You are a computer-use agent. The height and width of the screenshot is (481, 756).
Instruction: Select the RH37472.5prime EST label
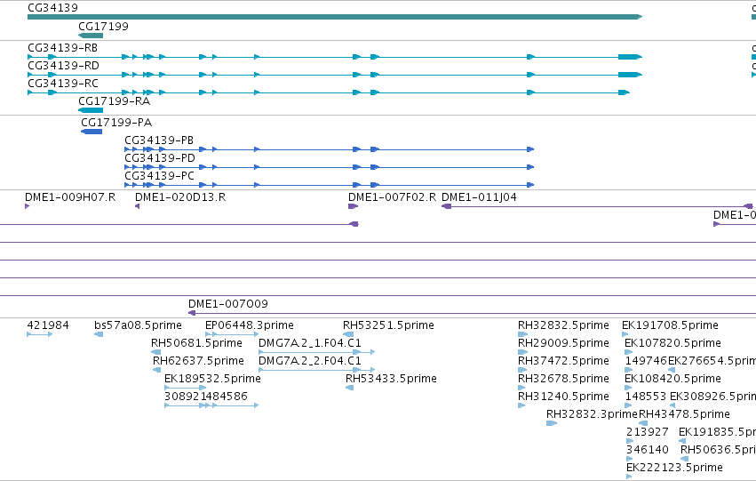[563, 361]
